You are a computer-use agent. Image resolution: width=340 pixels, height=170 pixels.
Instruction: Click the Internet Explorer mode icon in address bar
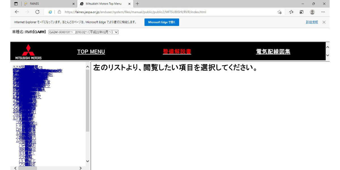click(50, 12)
